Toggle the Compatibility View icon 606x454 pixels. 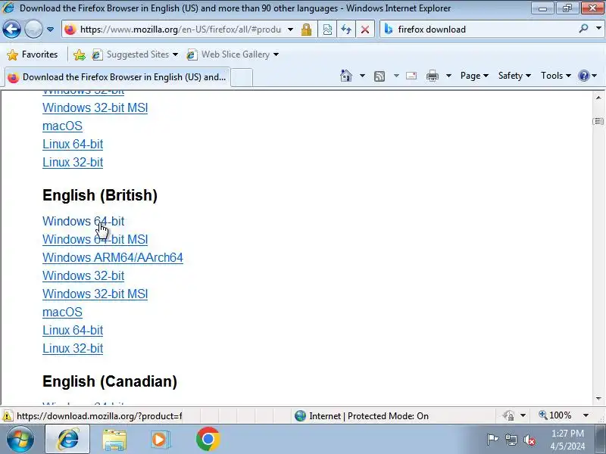coord(327,30)
